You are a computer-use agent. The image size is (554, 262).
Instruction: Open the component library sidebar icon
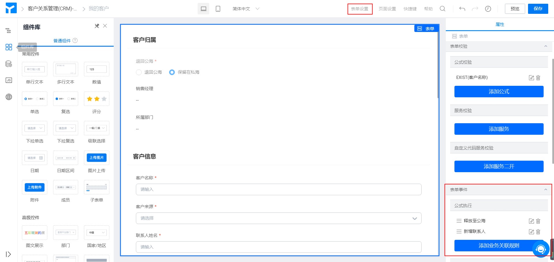coord(9,47)
